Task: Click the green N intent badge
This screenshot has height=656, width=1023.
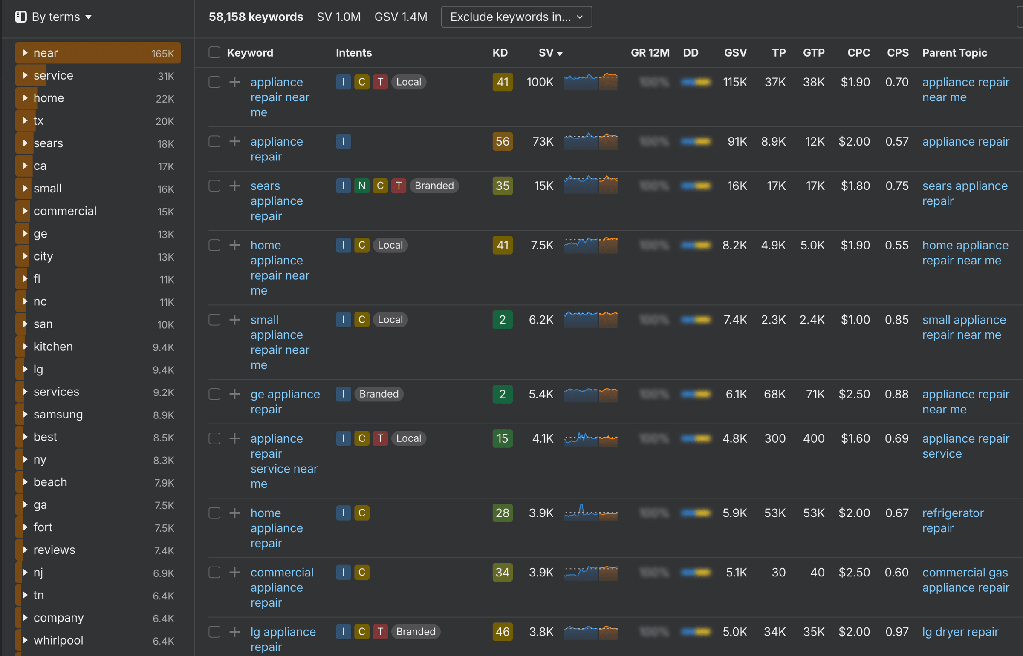Action: point(361,186)
